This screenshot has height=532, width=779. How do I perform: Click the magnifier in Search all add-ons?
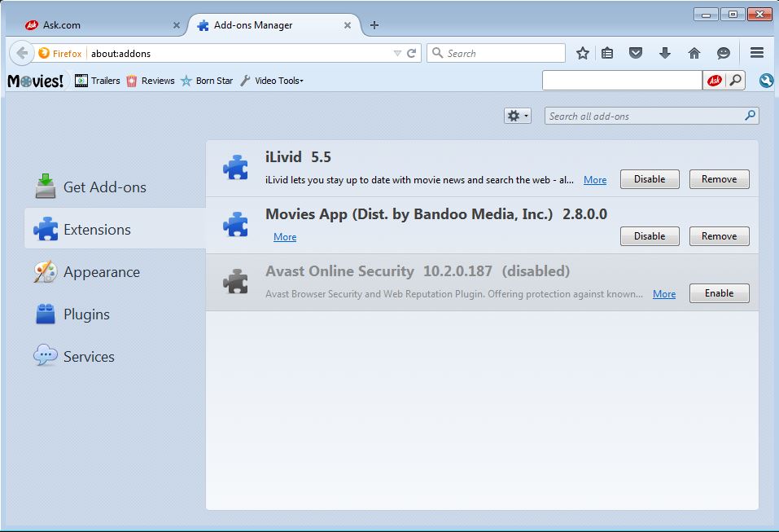click(x=751, y=116)
